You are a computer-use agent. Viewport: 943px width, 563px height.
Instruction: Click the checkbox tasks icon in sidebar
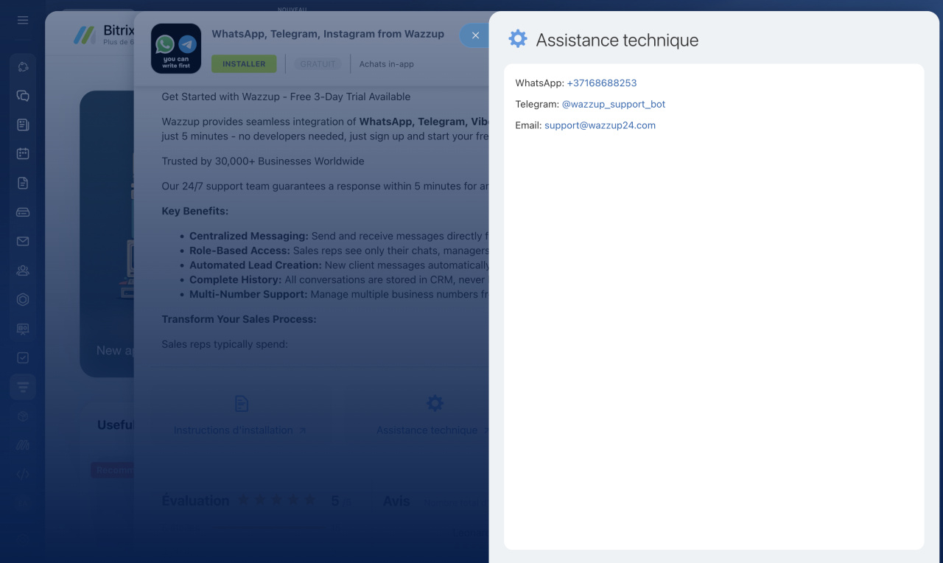coord(23,357)
